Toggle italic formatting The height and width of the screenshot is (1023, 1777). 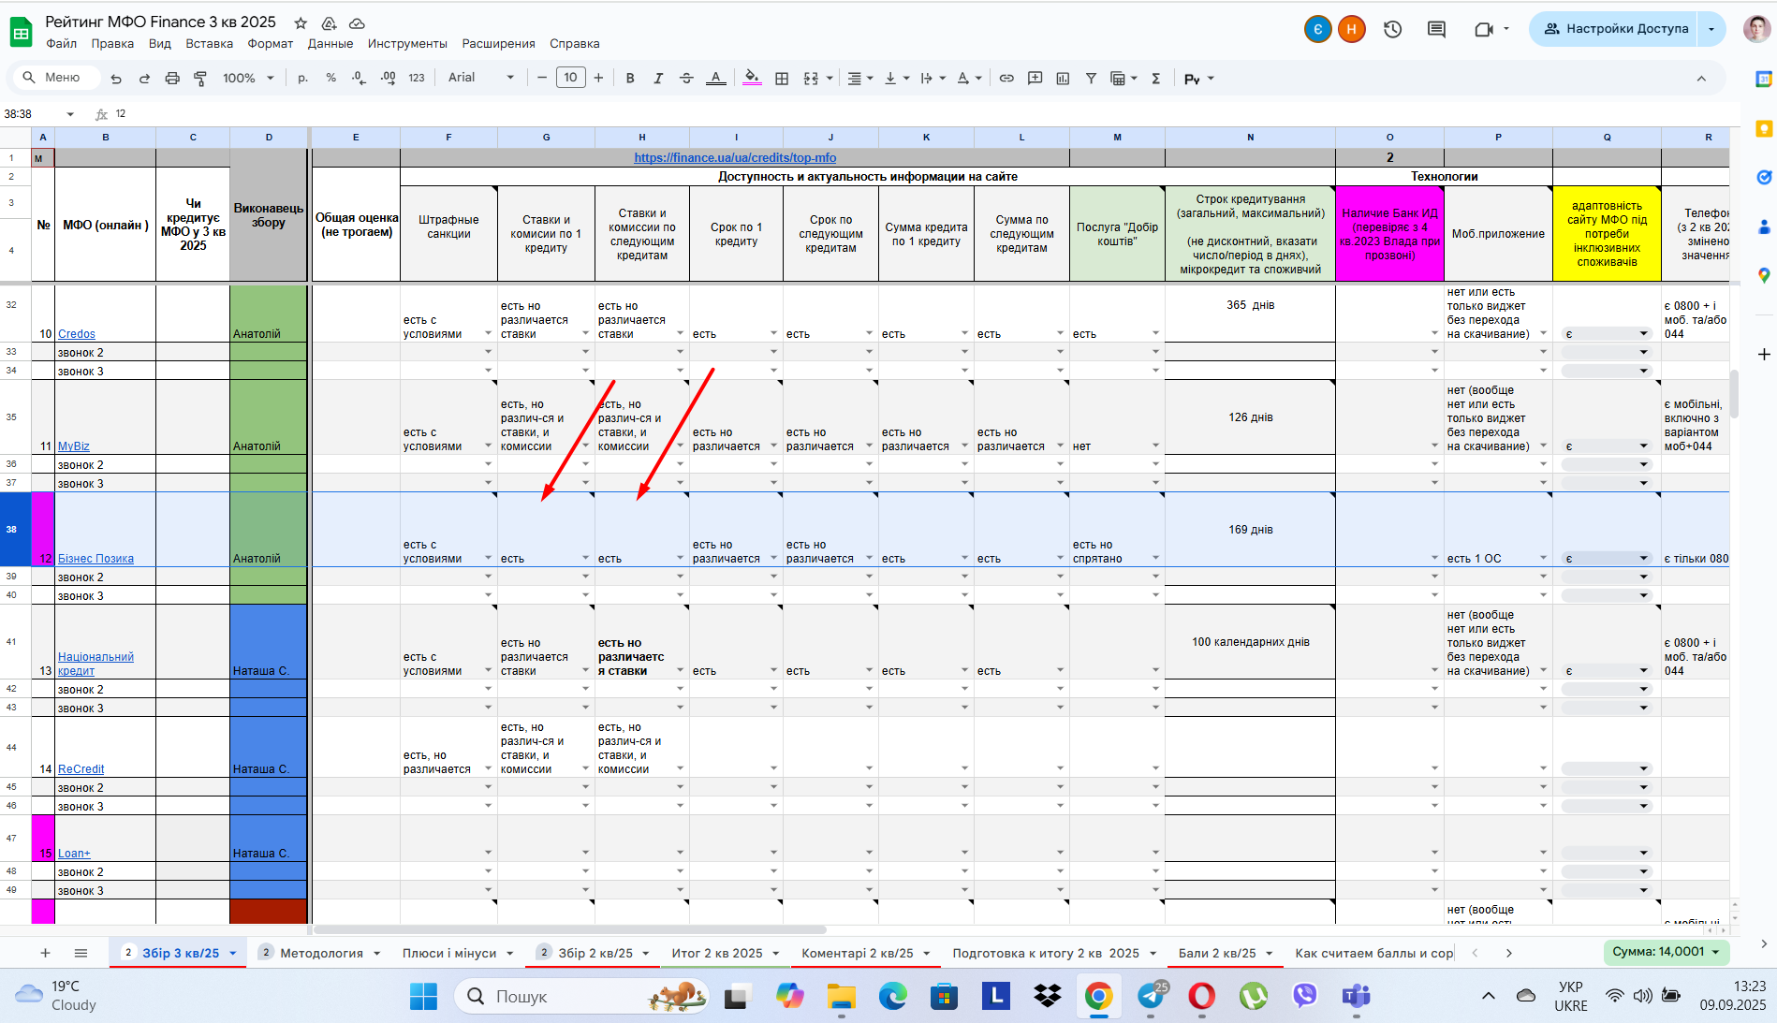pos(658,79)
